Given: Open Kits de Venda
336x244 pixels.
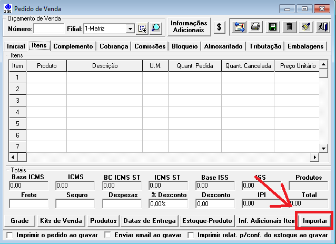Looking at the screenshot, I should pos(60,220).
